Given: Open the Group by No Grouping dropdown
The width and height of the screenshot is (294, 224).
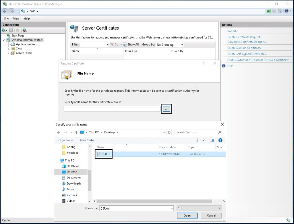Looking at the screenshot, I should tap(170, 45).
